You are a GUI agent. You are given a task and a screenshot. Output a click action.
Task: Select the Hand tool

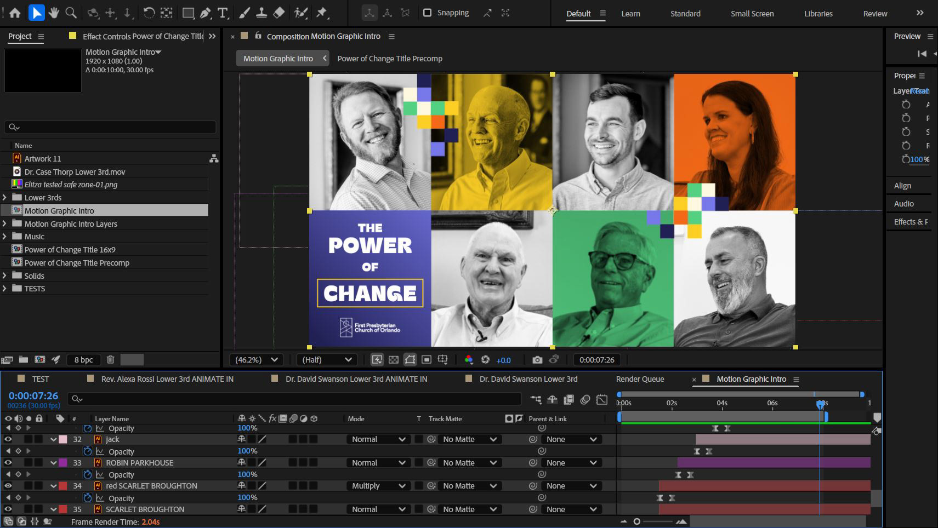coord(54,13)
